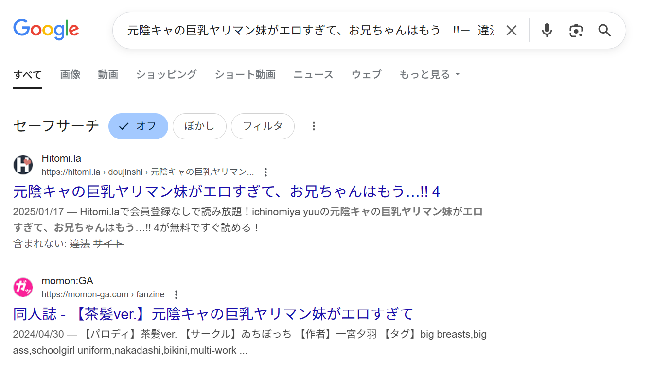Enable the ぼかし SafeSearch option
The width and height of the screenshot is (654, 379).
coord(199,126)
